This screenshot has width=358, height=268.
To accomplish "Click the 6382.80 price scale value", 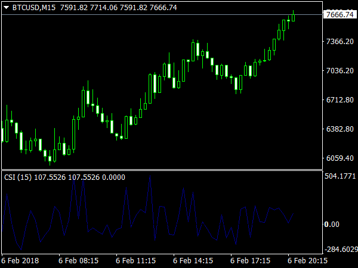I will (x=340, y=129).
